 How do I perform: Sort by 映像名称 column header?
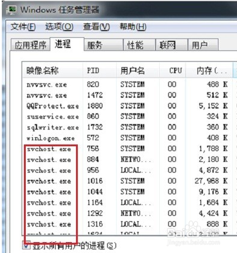[53, 70]
